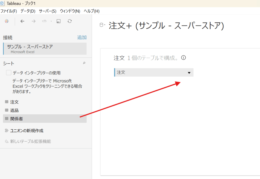Enable the データ インタープリターの使用 checkbox

(9, 73)
